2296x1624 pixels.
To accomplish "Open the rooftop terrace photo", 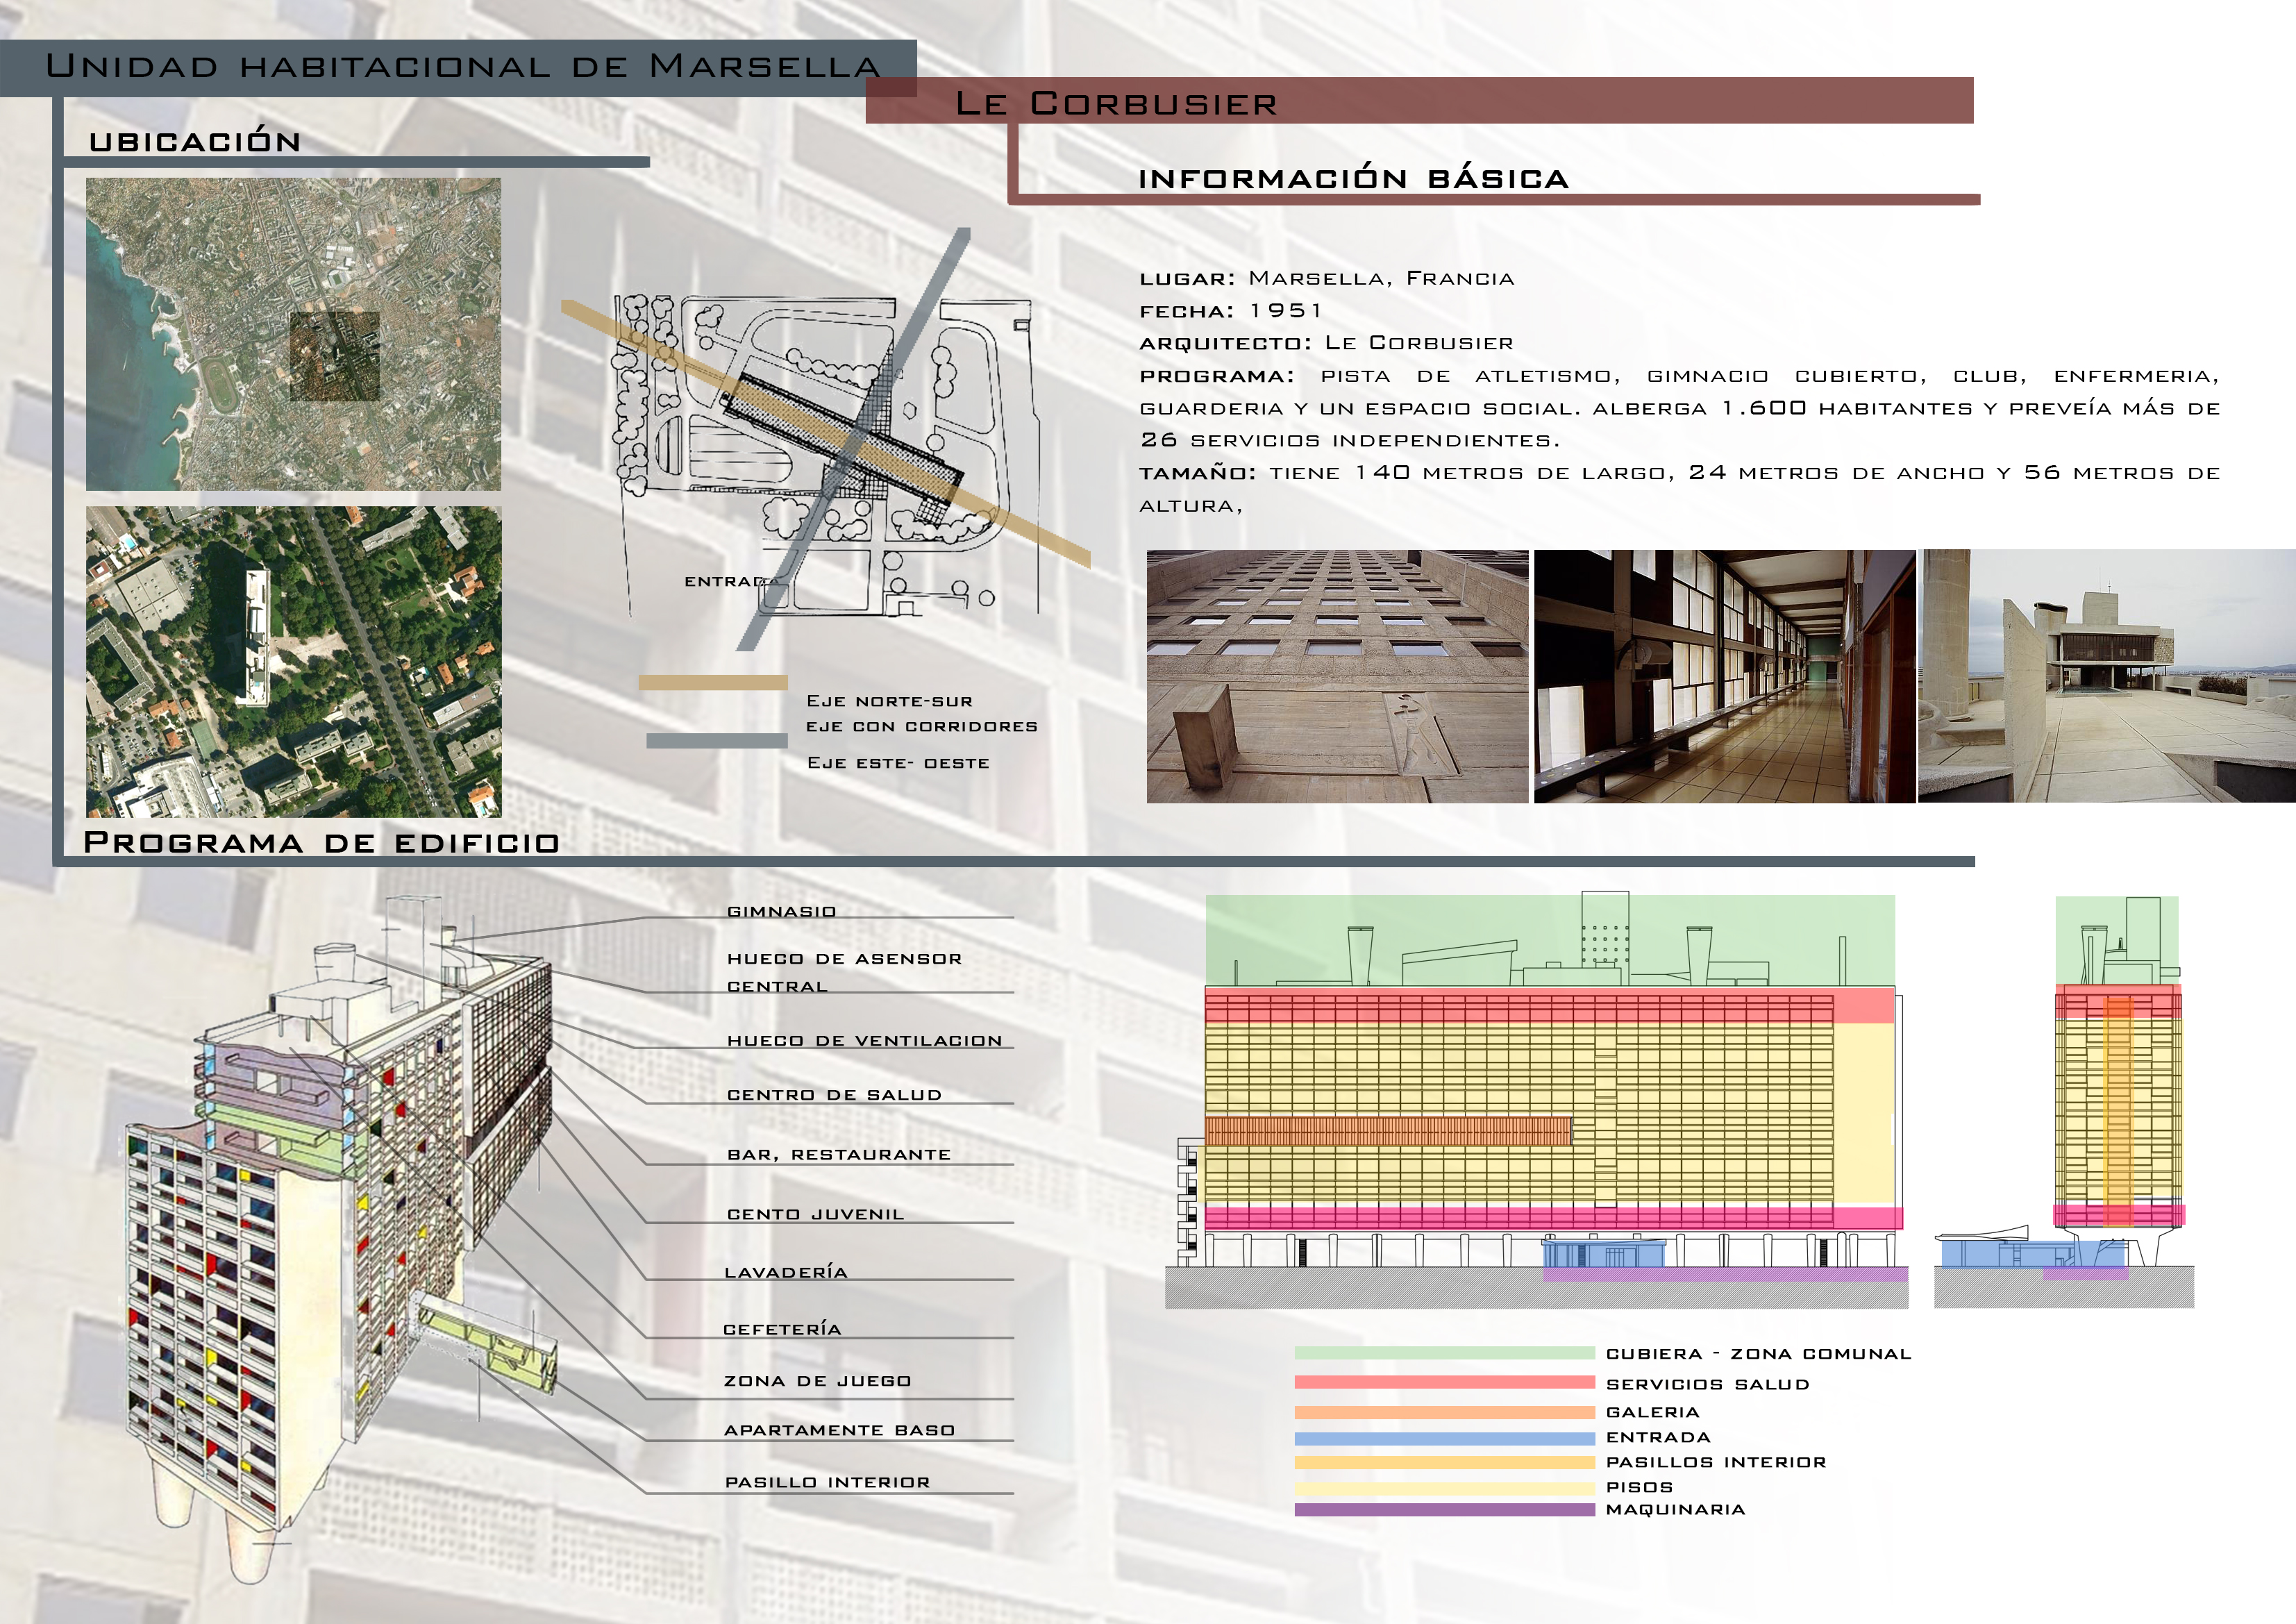I will pyautogui.click(x=2107, y=676).
